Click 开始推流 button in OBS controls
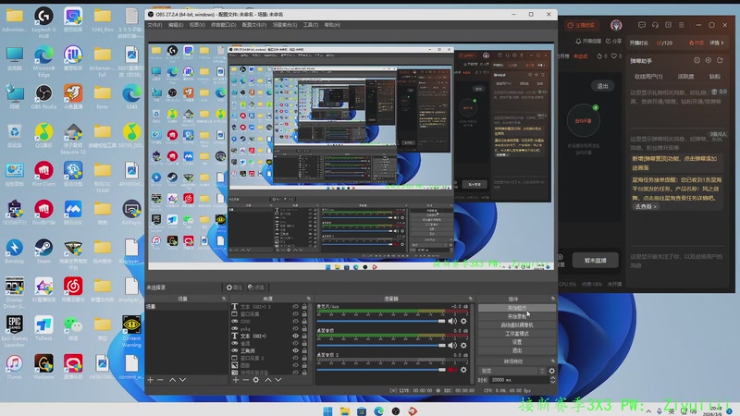This screenshot has height=416, width=740. [x=517, y=308]
